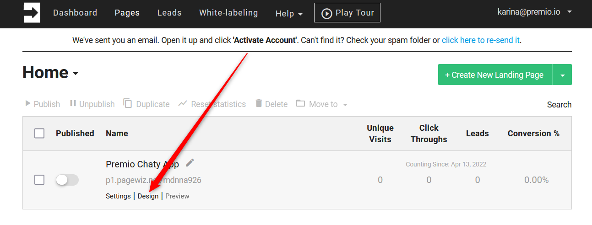This screenshot has height=225, width=592.
Task: Click the Reset statistics chart icon
Action: [183, 104]
